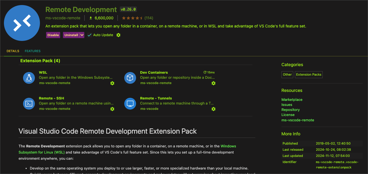Open the WSL penguin icon

(29, 78)
